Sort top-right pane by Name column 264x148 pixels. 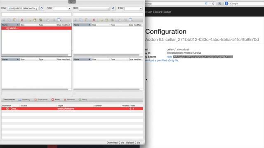point(82,25)
